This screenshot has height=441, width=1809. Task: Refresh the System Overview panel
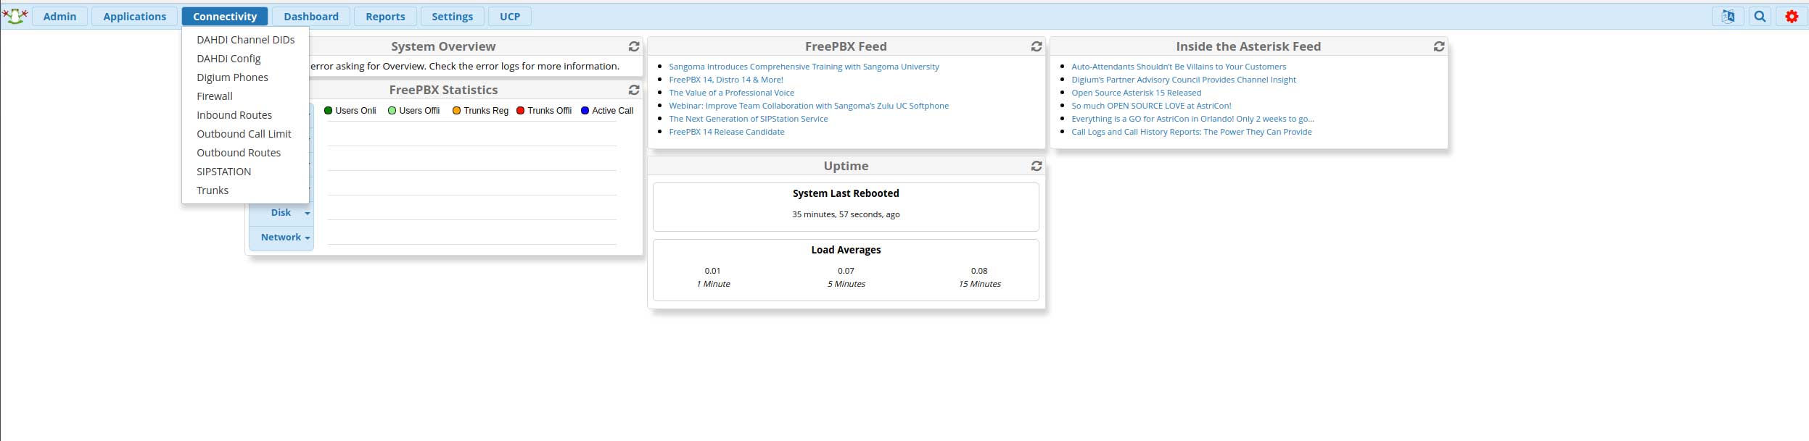634,46
